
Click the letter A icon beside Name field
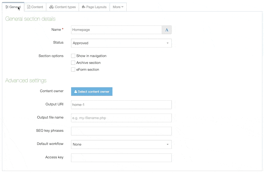pos(167,30)
